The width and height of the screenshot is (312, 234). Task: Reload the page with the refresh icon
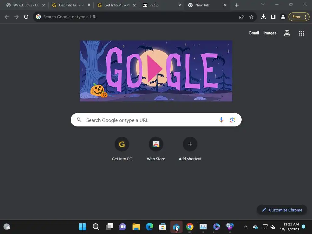[x=26, y=17]
